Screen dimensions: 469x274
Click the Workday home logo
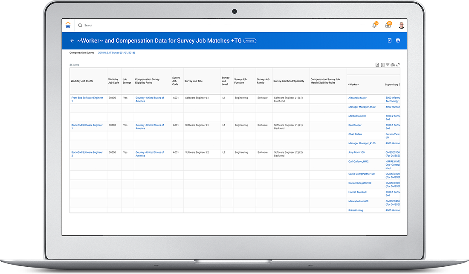coord(68,25)
